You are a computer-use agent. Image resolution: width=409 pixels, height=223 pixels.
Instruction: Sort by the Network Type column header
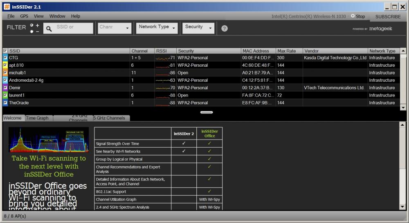tap(384, 51)
